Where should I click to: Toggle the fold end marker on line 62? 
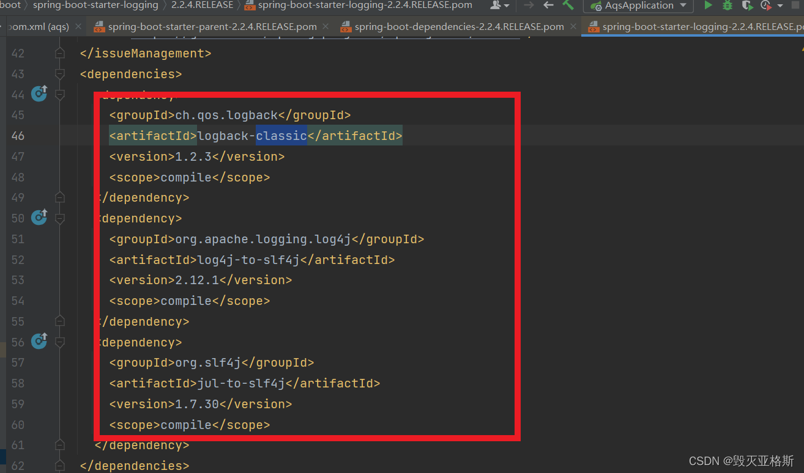[59, 466]
